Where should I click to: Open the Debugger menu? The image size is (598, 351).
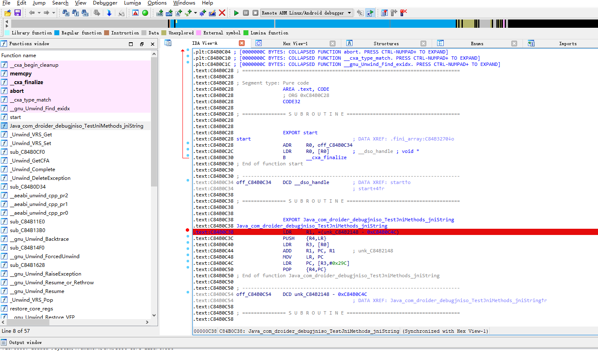tap(105, 3)
